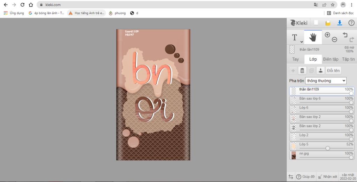The image size is (357, 182).
Task: Select the nn.jpg layer
Action: (x=322, y=155)
